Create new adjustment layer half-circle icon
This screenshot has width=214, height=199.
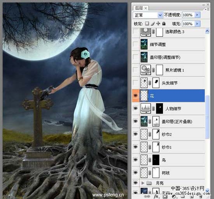tap(174, 197)
